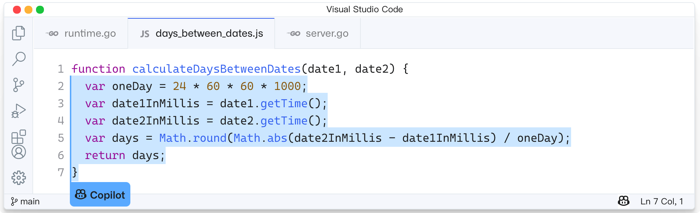700x213 pixels.
Task: Click the calculateDaysBetweenDates function name
Action: (x=216, y=69)
